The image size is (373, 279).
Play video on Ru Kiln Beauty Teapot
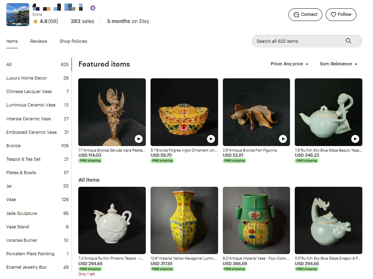355,139
